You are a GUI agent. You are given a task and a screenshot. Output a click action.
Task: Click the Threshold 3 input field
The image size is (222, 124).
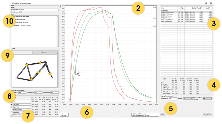coord(54,92)
